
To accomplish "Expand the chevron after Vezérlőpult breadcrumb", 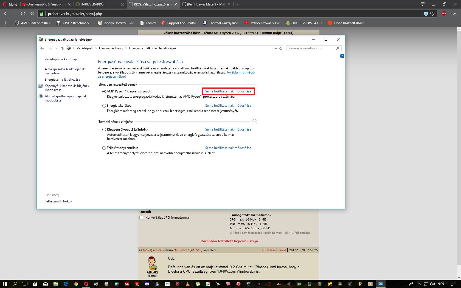I will pos(96,48).
